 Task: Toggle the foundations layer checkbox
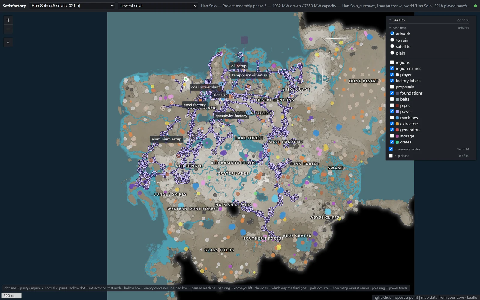tap(392, 93)
